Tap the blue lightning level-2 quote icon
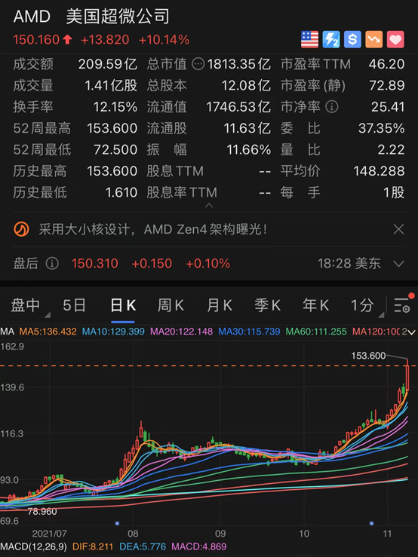This screenshot has height=557, width=418. [330, 39]
